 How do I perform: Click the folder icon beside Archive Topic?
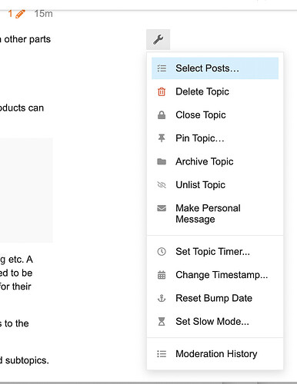tap(162, 161)
